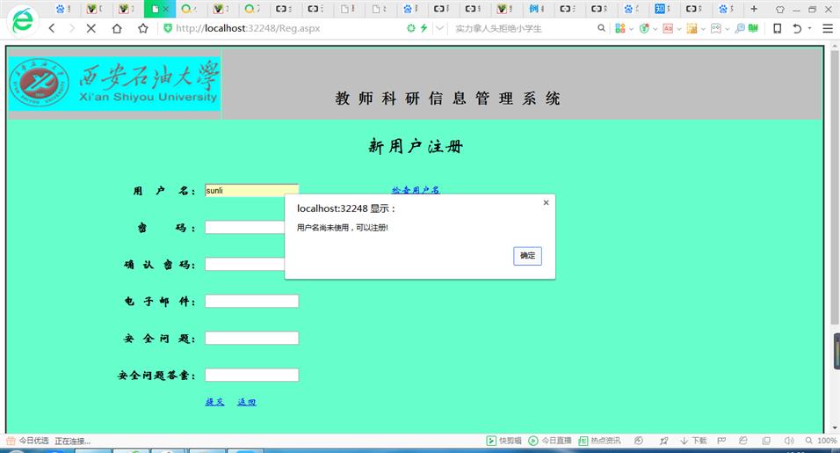This screenshot has height=453, width=840.
Task: Click the back navigation arrow
Action: (52, 28)
